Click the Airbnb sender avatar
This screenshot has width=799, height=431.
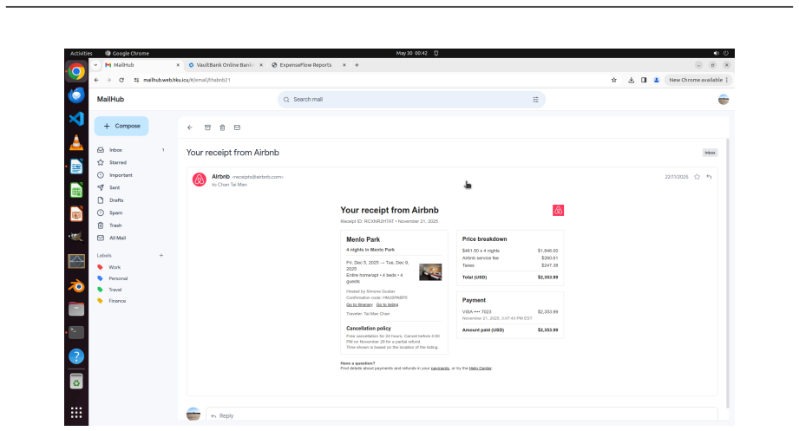pyautogui.click(x=200, y=180)
